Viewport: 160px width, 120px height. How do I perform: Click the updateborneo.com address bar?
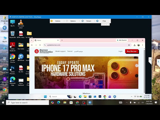87,45
